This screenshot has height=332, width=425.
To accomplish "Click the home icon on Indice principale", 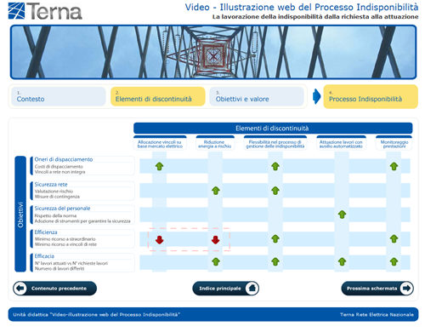I will 252,289.
